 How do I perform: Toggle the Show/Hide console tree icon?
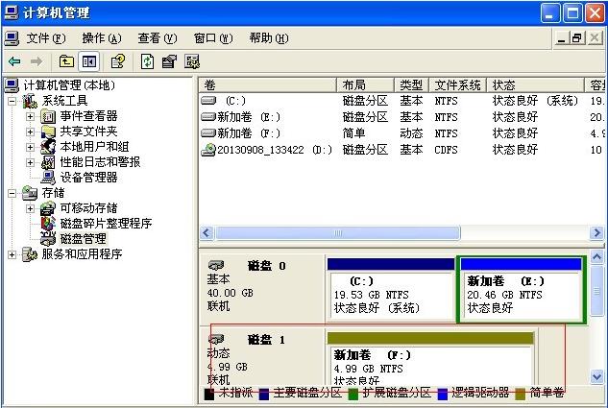88,61
